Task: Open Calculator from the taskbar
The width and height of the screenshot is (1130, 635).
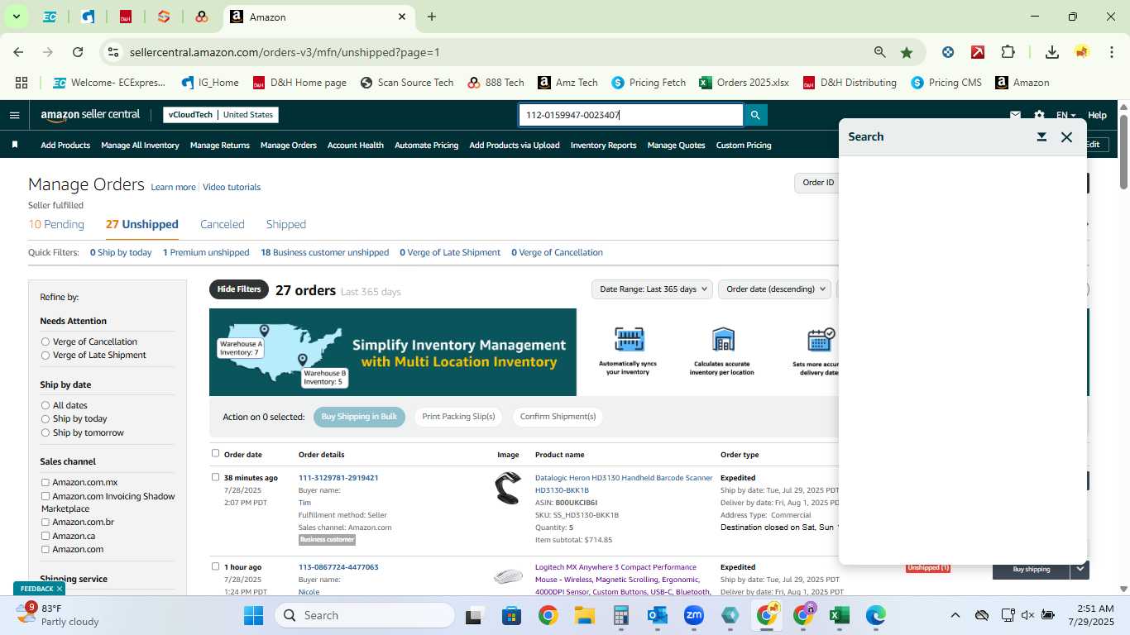Action: [x=621, y=615]
